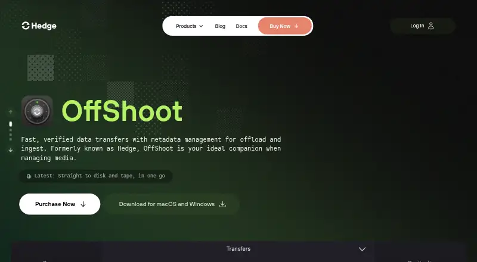The height and width of the screenshot is (262, 477).
Task: Click the Transfers panel title
Action: pos(238,249)
